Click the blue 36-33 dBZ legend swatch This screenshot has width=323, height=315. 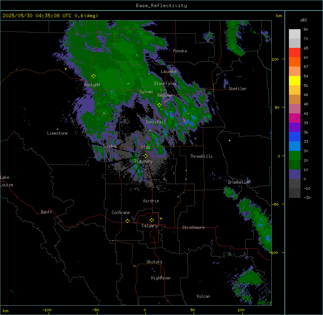(x=295, y=137)
